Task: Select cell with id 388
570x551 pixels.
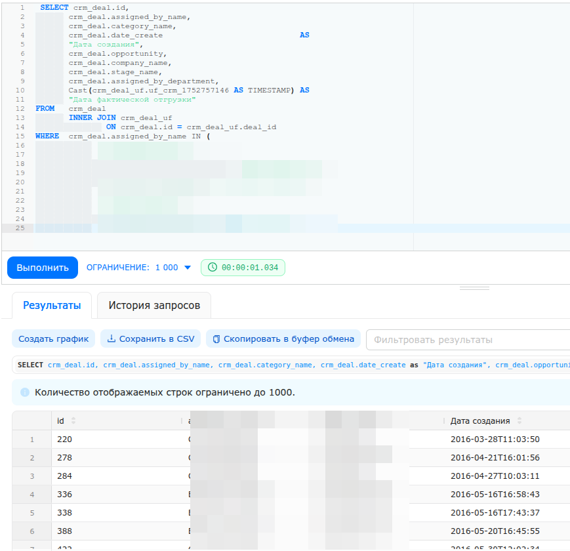Action: coord(65,531)
